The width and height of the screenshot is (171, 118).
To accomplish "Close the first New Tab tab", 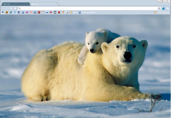I will [x=28, y=4].
